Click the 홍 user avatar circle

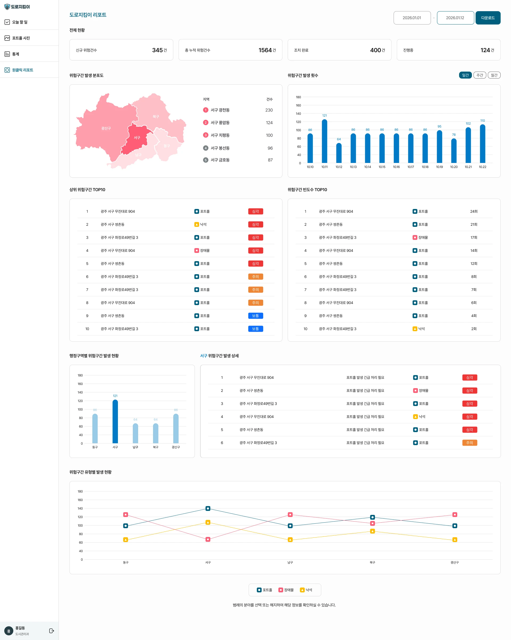click(9, 631)
